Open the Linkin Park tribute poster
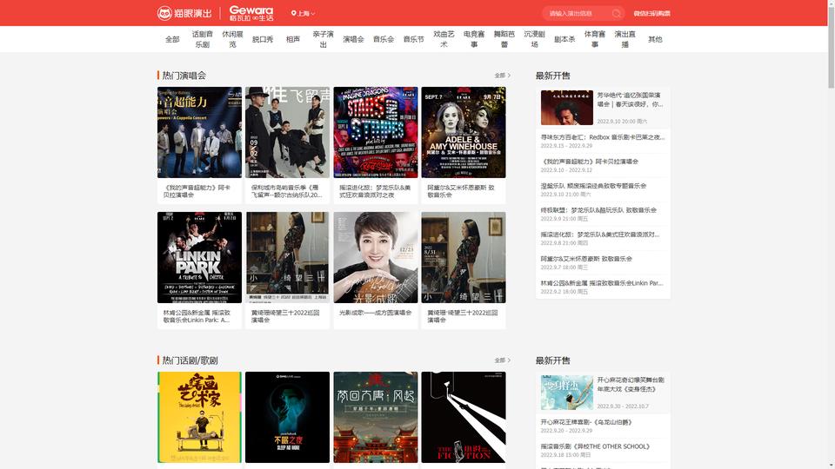 200,258
